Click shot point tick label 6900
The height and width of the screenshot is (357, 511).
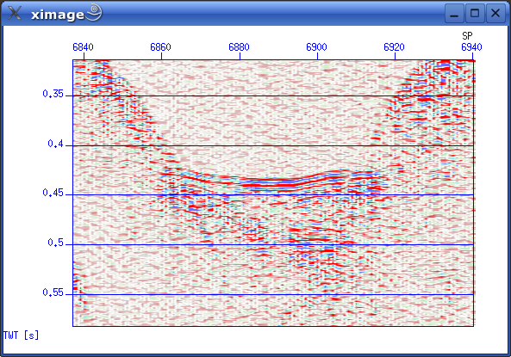pyautogui.click(x=316, y=47)
